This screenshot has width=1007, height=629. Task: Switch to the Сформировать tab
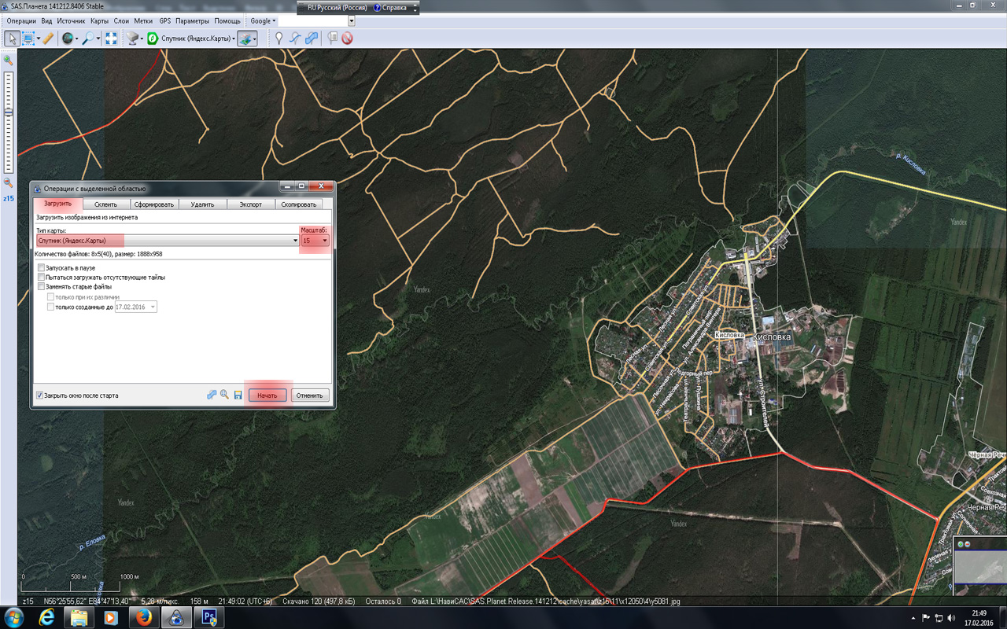tap(153, 204)
